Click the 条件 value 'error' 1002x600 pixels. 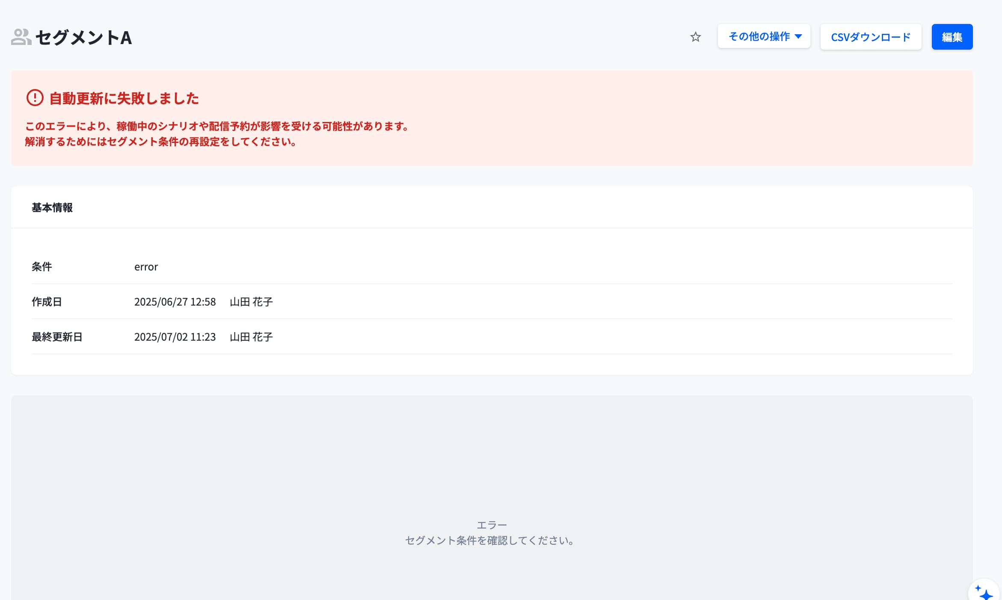pos(146,267)
